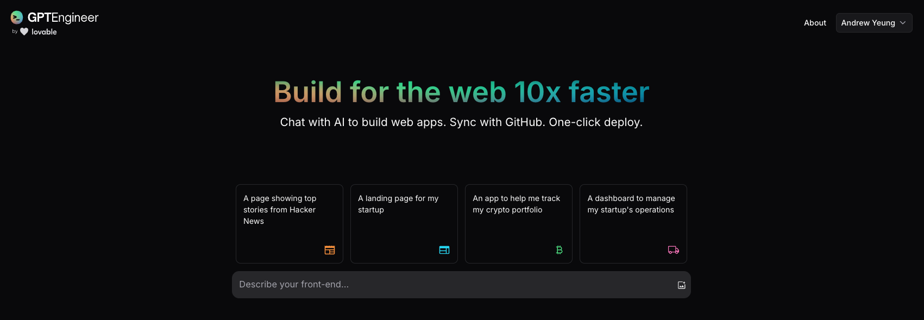
Task: Click the Build for the web 10x faster headline
Action: (462, 92)
